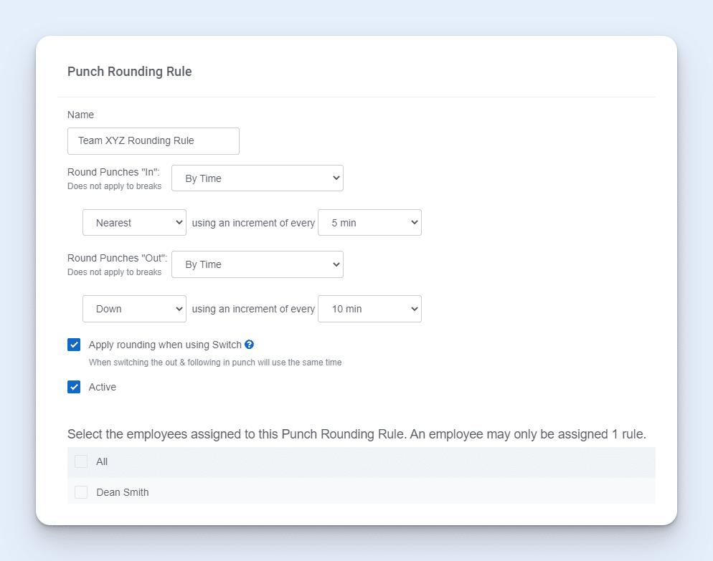
Task: Open the "Down" rounding direction dropdown
Action: point(134,309)
